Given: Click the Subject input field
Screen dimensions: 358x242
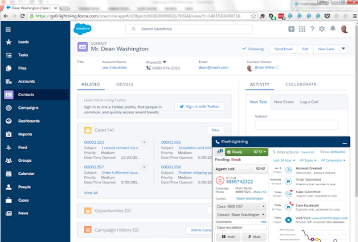Looking at the screenshot, I should pyautogui.click(x=296, y=125).
